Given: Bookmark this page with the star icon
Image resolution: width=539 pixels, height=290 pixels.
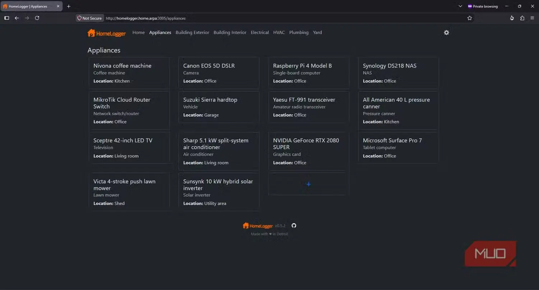Looking at the screenshot, I should [469, 18].
